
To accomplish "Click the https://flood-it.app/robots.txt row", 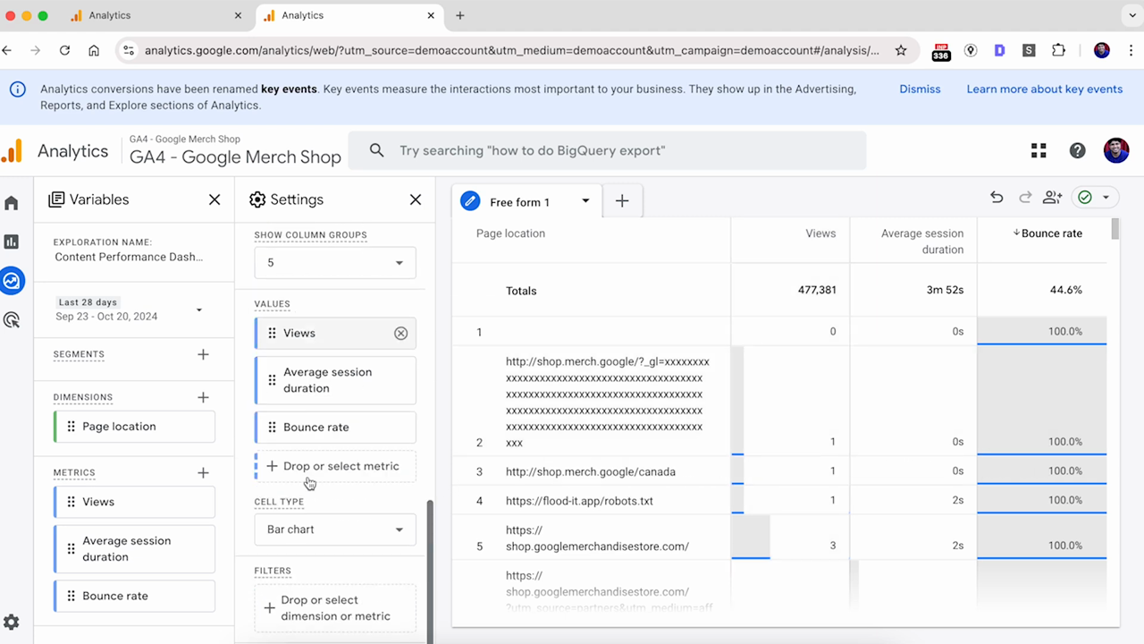I will click(579, 501).
